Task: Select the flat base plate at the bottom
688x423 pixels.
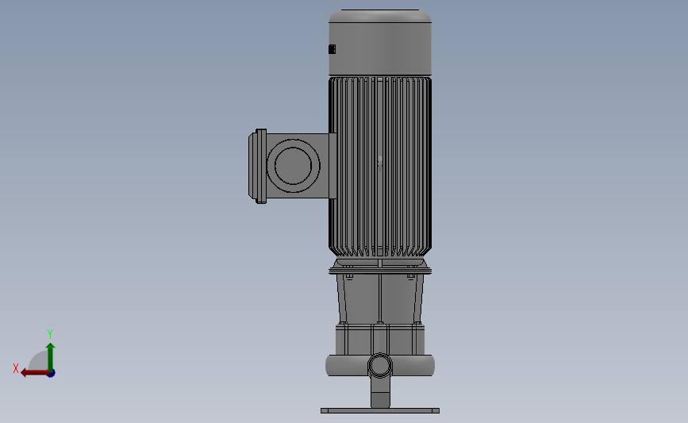Action: click(x=380, y=411)
